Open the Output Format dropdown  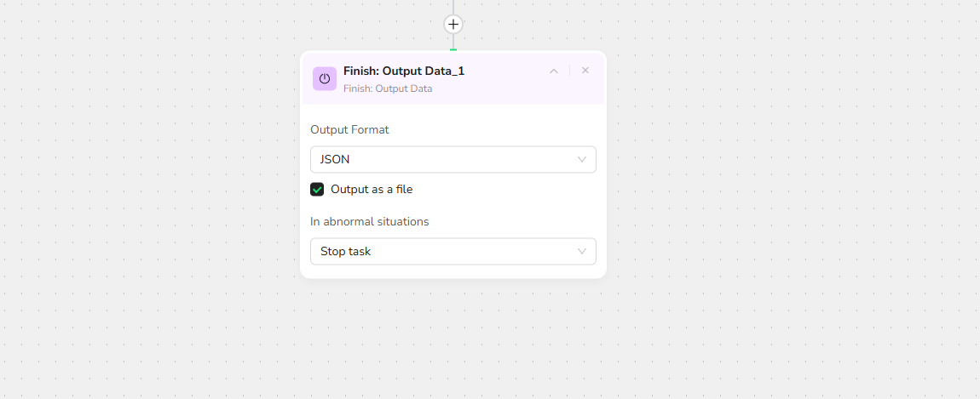pos(453,159)
